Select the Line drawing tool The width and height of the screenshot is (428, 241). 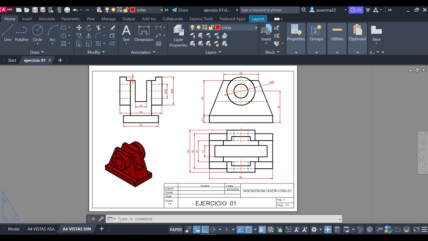7,33
